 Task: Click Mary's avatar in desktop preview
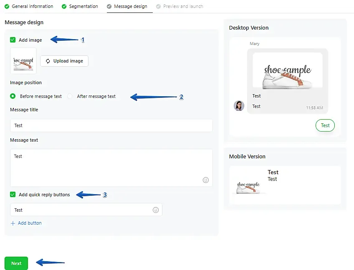click(x=239, y=106)
